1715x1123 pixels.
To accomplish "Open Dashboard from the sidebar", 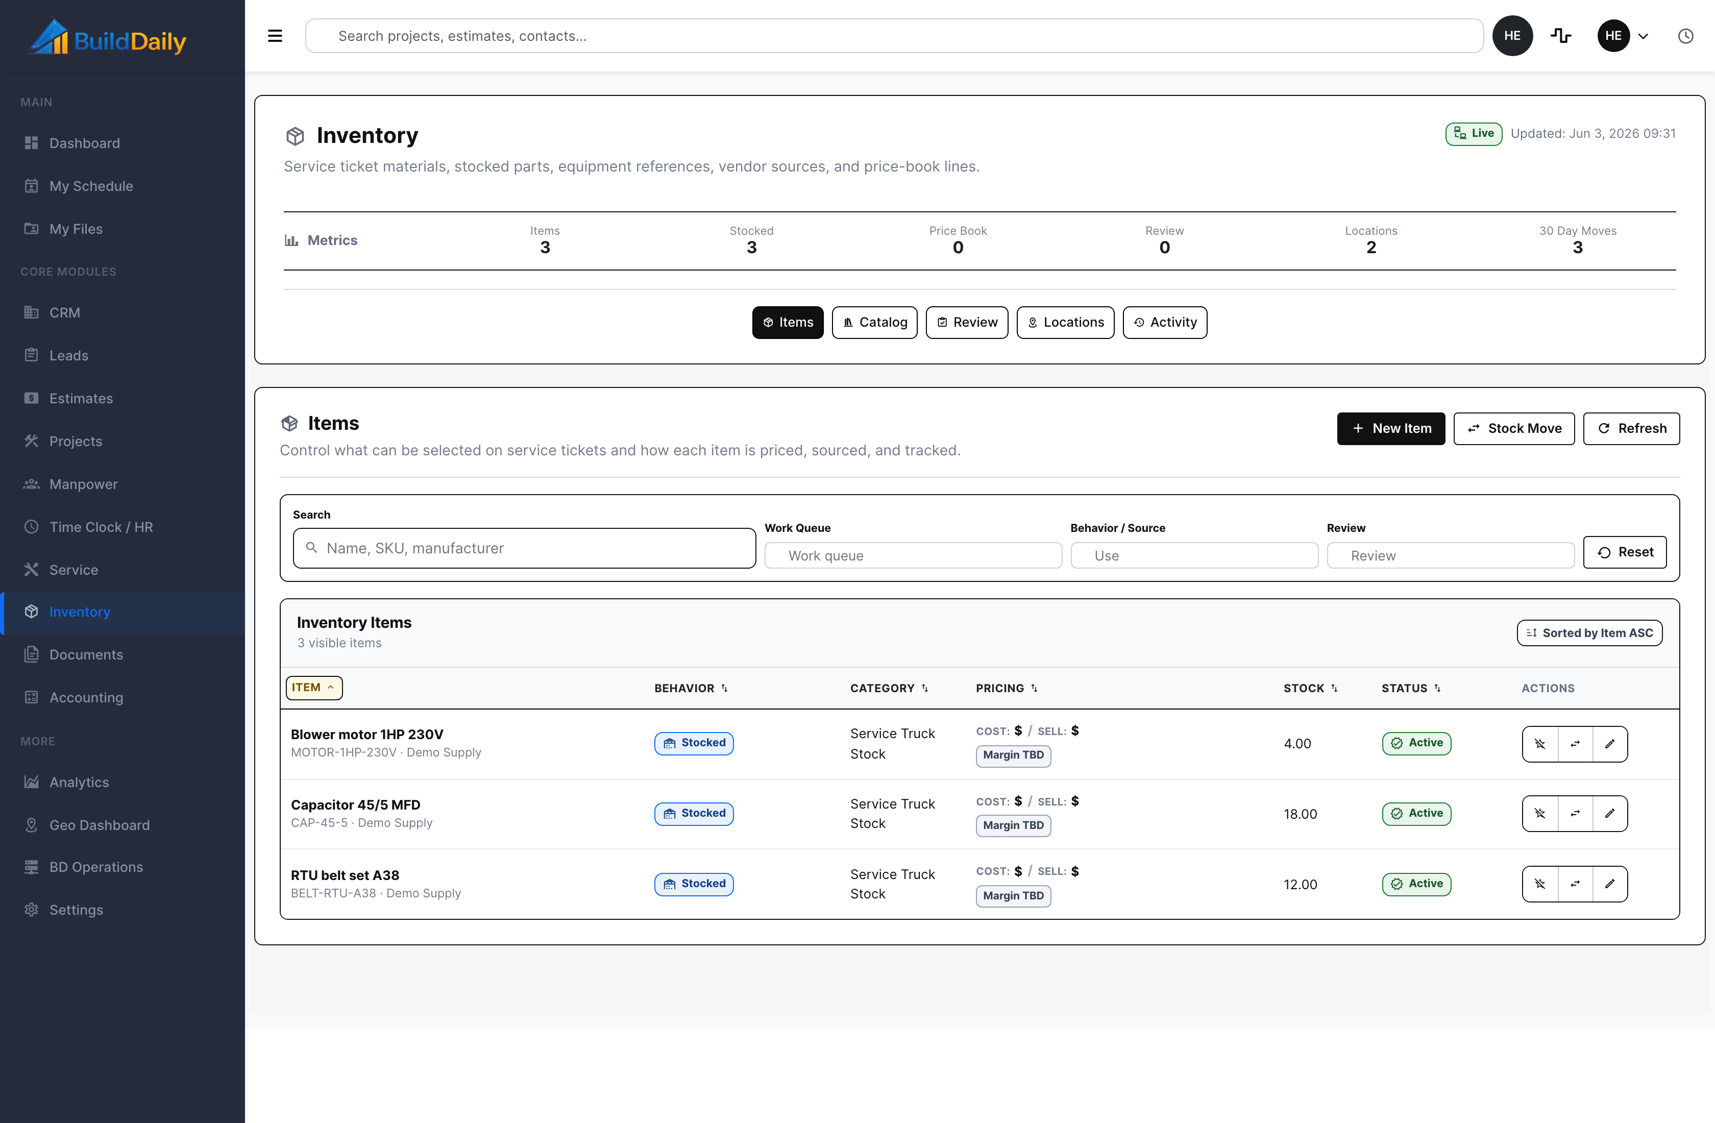I will [122, 143].
